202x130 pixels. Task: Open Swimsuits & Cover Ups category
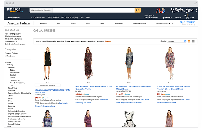point(17,111)
